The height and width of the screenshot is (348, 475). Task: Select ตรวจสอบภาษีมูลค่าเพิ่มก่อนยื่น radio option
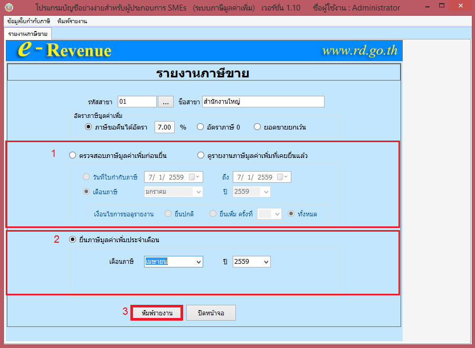(x=72, y=155)
